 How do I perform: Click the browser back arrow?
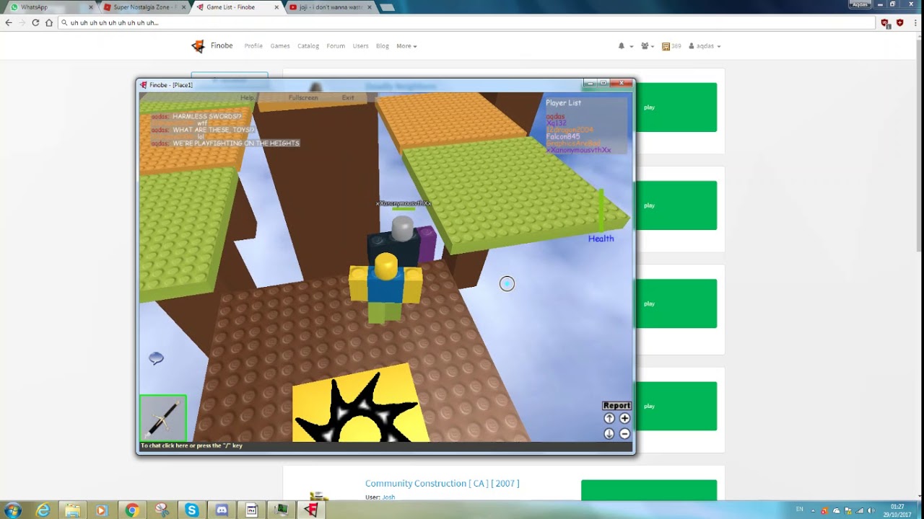click(9, 22)
